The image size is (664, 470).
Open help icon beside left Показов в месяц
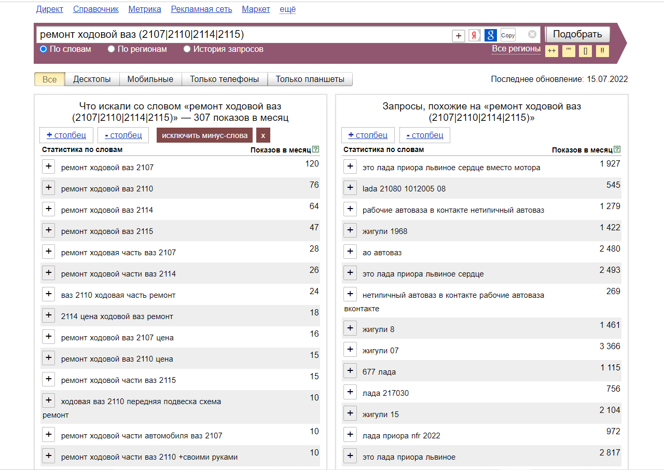[316, 149]
